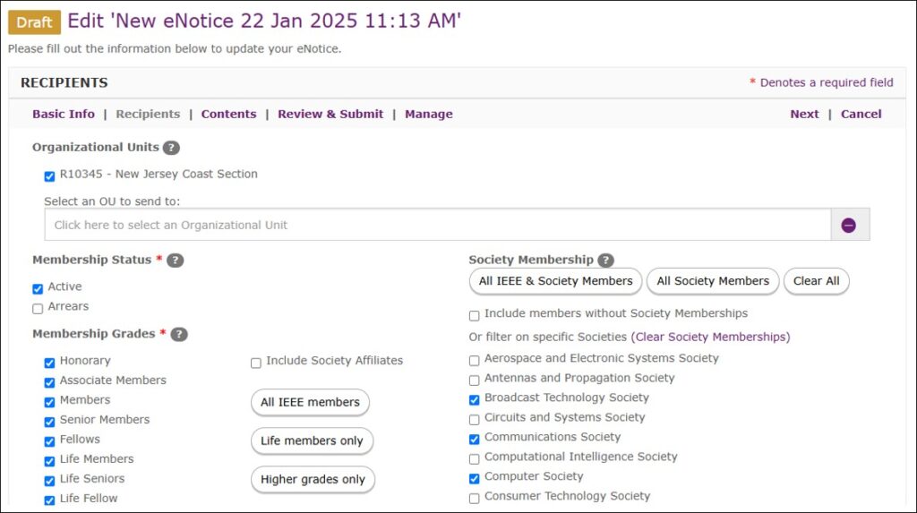Go to the Basic Info tab
Viewport: 917px width, 513px height.
pos(64,114)
